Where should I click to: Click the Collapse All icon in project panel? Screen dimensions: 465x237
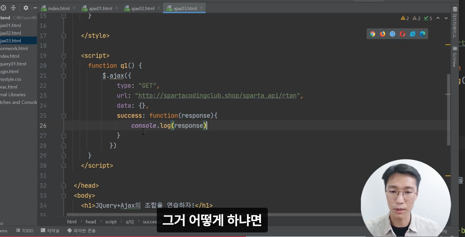click(x=13, y=8)
